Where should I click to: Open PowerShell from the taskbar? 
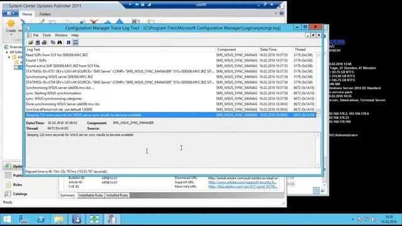[x=41, y=219]
